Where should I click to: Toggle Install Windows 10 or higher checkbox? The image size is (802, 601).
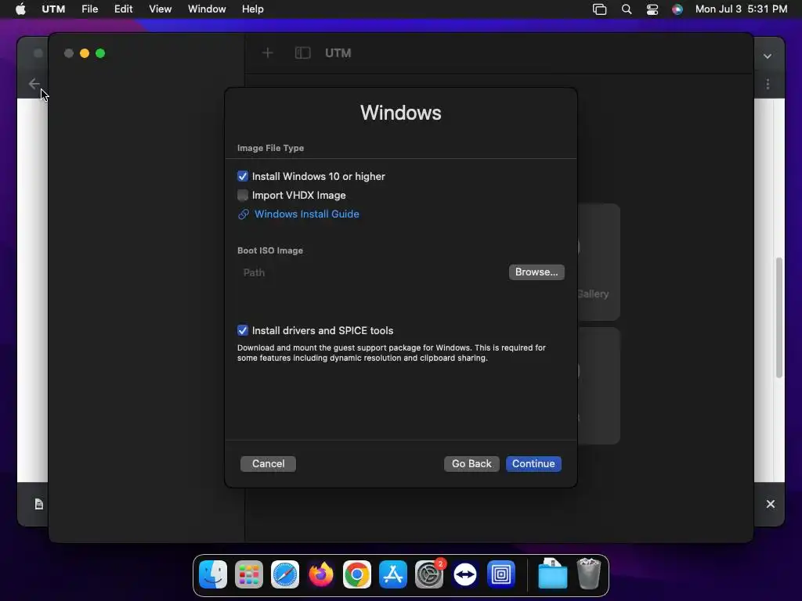(x=243, y=176)
